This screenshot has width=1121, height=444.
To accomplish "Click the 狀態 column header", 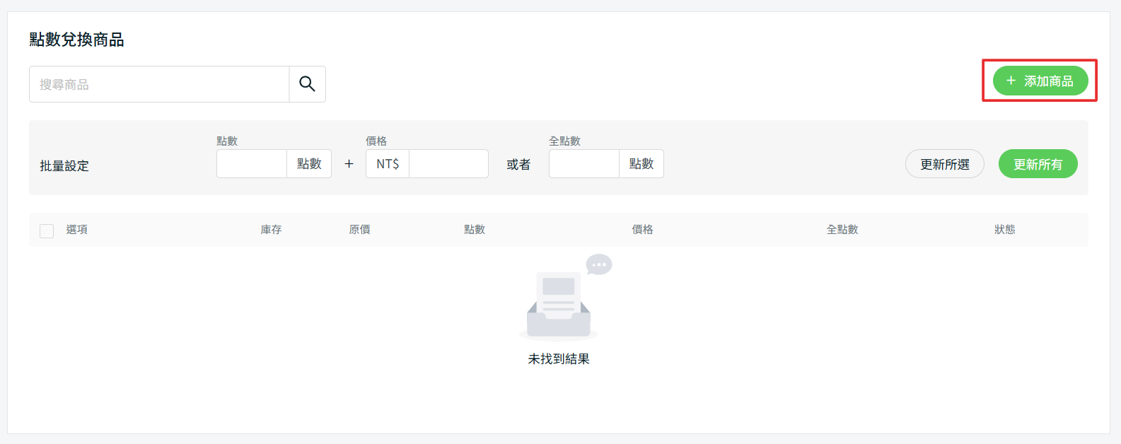I will 1004,230.
